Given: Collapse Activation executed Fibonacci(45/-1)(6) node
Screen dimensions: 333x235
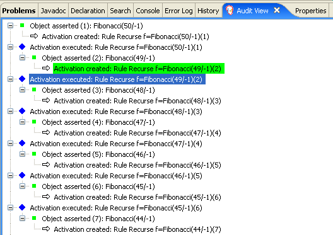Looking at the screenshot, I should pyautogui.click(x=10, y=208).
